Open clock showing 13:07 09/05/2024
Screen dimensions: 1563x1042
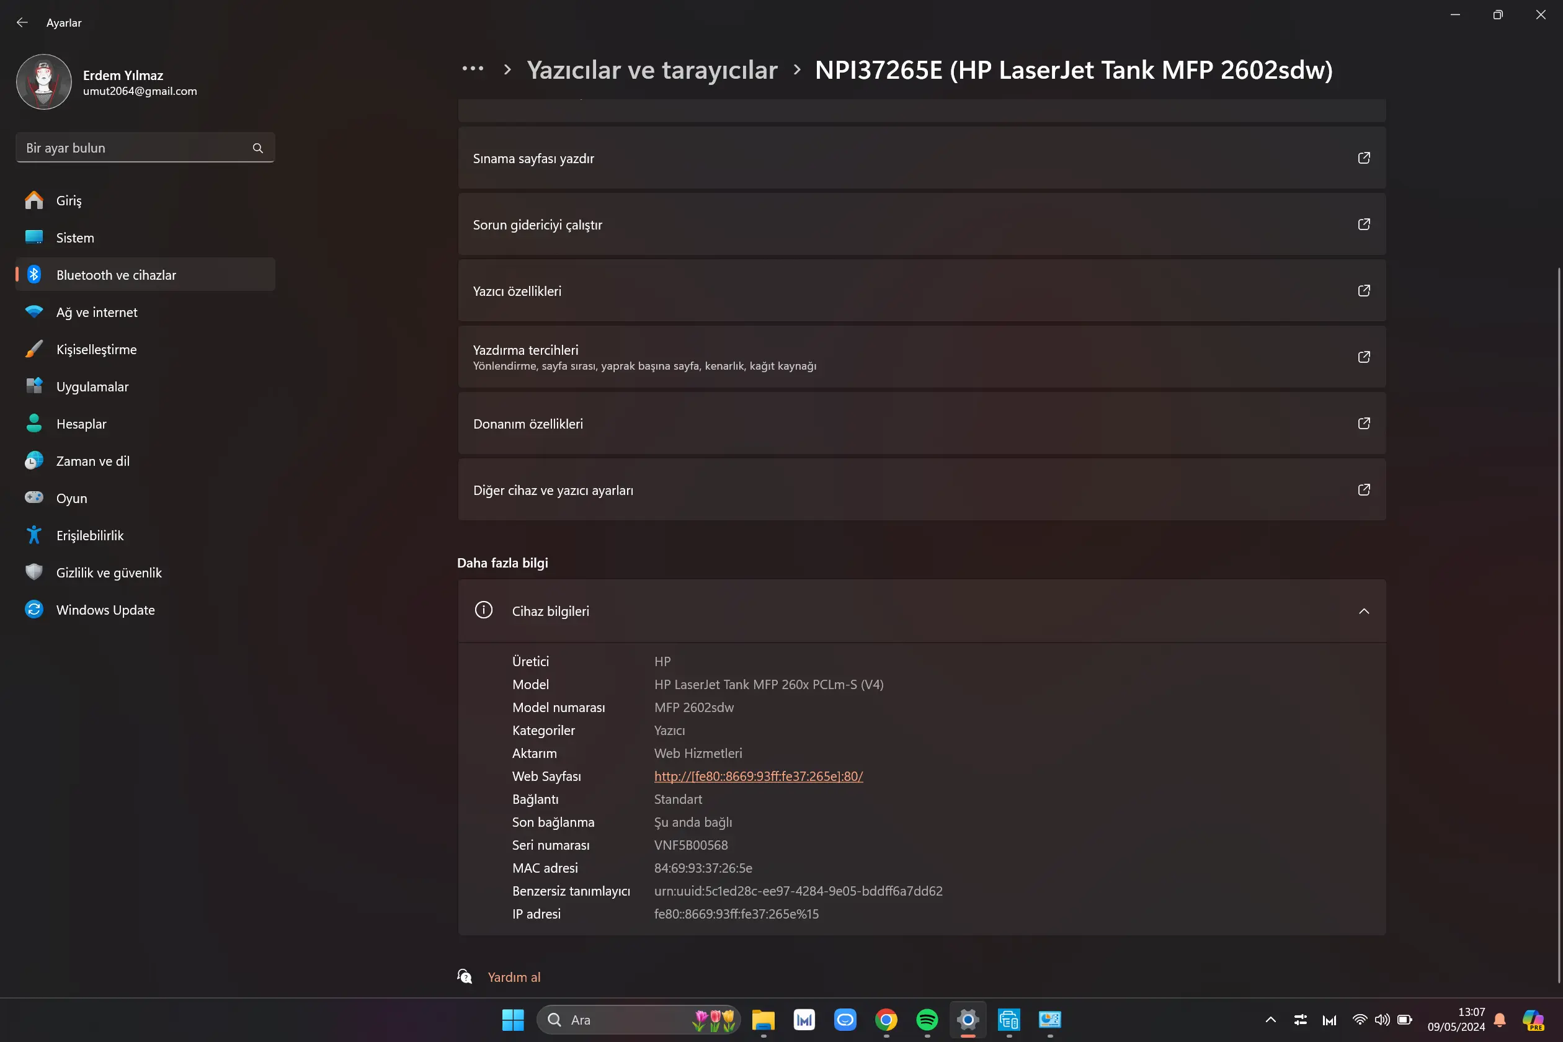1456,1020
